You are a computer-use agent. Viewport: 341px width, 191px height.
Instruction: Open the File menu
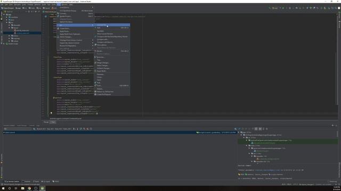click(x=2, y=5)
